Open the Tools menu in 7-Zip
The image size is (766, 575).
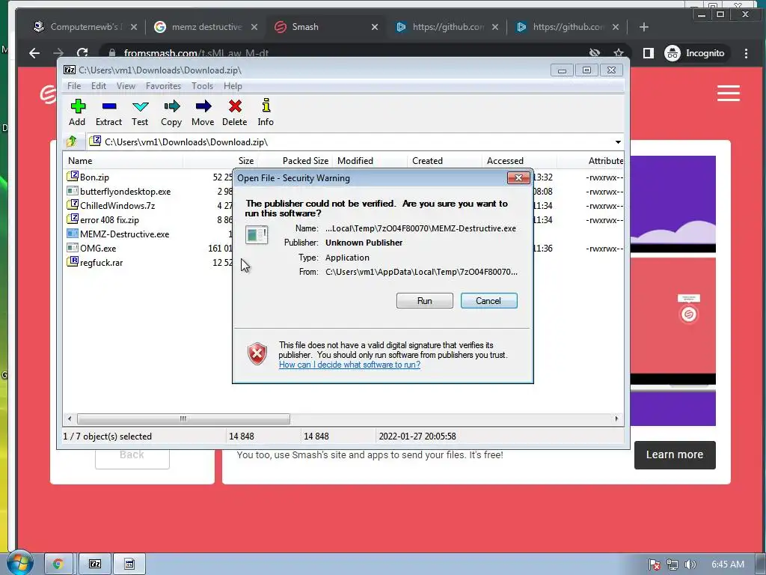pos(202,85)
